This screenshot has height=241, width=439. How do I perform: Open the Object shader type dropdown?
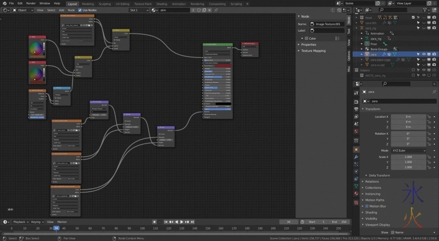[22, 10]
